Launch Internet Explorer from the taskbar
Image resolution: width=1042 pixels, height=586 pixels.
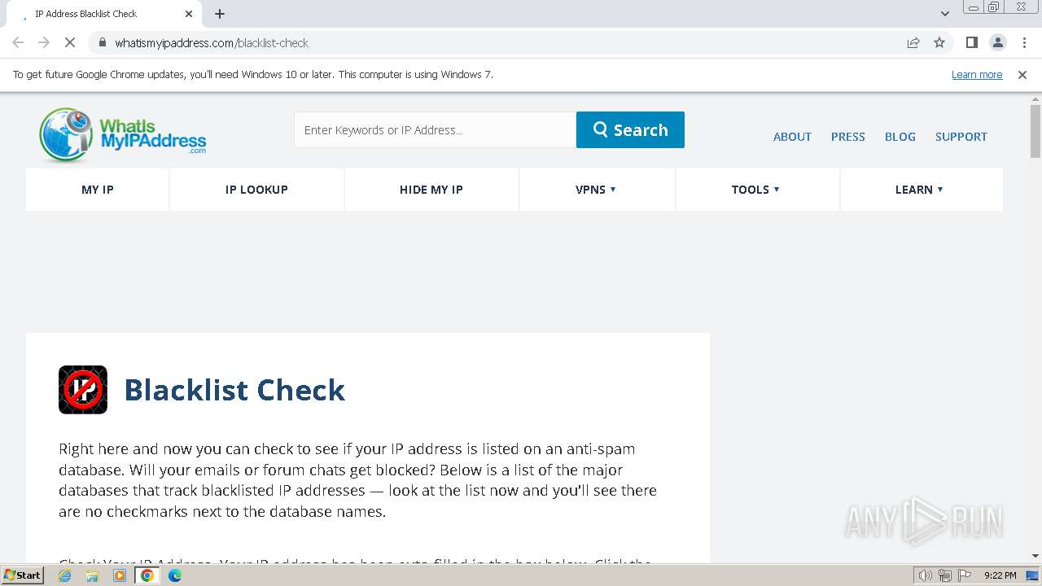pos(65,575)
